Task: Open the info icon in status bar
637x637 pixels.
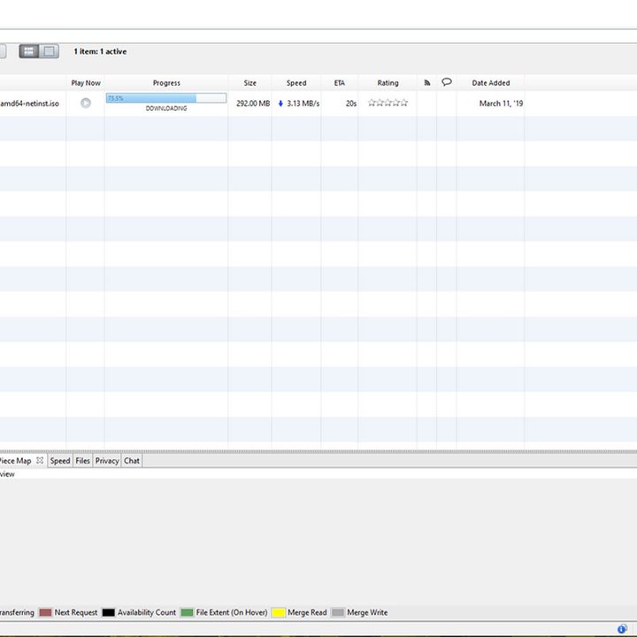Action: (622, 629)
